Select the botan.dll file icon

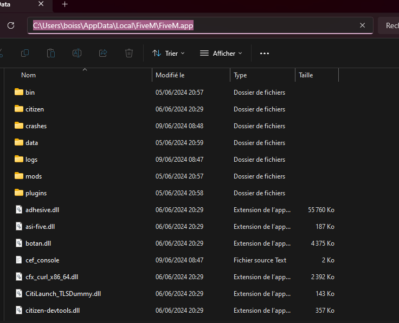(x=19, y=243)
